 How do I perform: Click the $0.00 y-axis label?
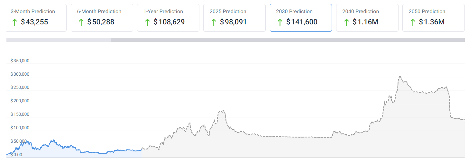click(x=16, y=155)
